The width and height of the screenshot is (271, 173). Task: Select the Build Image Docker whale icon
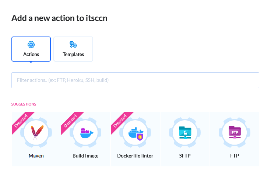coord(86,133)
